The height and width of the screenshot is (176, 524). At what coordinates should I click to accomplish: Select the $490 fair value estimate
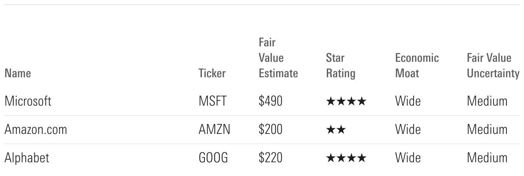pyautogui.click(x=271, y=101)
